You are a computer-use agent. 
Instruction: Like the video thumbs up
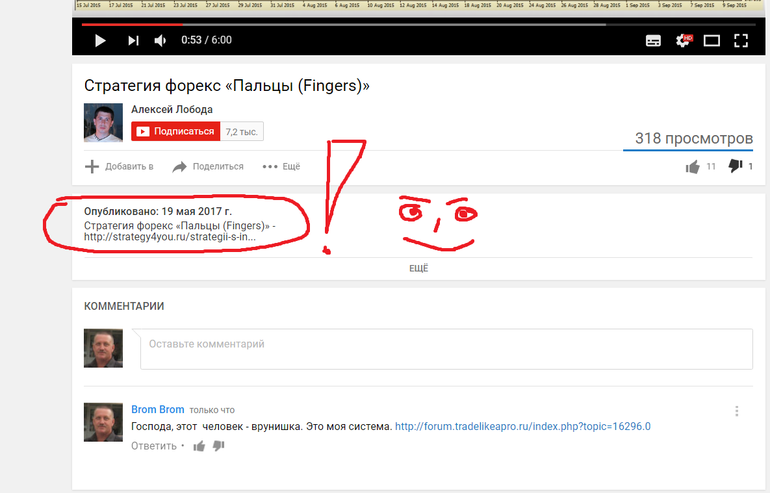click(693, 167)
